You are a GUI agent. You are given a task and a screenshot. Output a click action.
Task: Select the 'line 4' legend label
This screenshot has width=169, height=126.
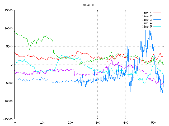click(147, 23)
